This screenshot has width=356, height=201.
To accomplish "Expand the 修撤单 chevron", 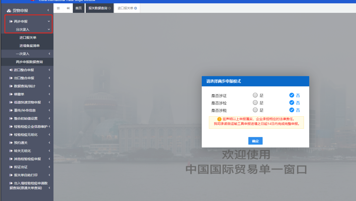I will [49, 94].
